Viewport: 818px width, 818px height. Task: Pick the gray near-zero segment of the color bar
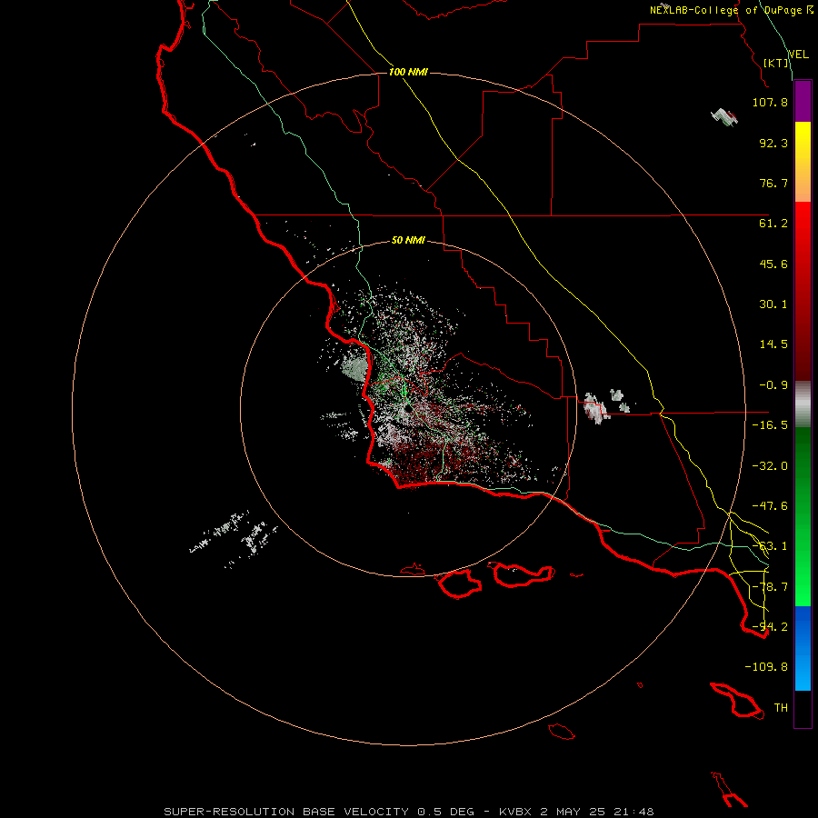(803, 404)
